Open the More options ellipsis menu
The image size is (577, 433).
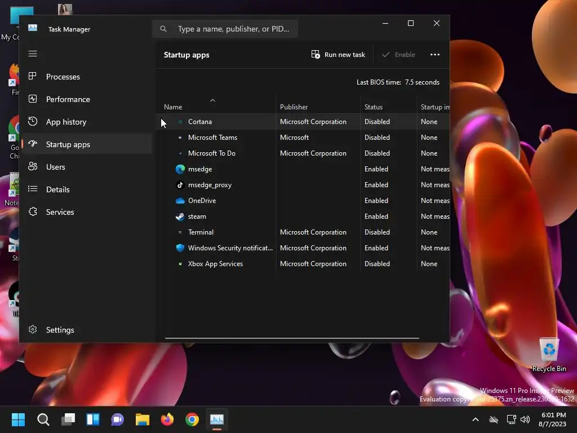[435, 55]
